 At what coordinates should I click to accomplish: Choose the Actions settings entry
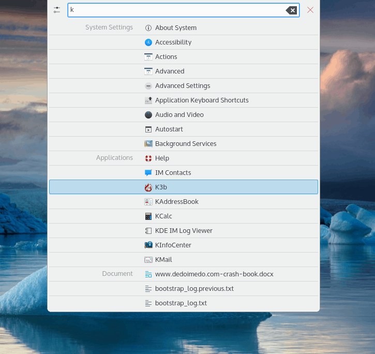(184, 57)
